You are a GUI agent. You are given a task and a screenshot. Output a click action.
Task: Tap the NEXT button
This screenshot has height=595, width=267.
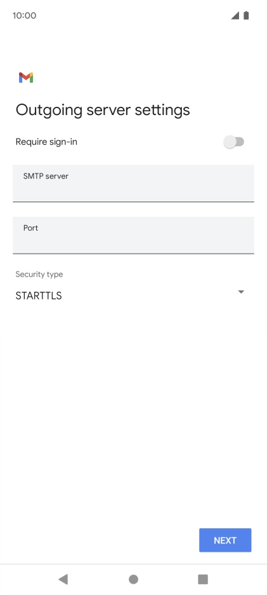[225, 540]
